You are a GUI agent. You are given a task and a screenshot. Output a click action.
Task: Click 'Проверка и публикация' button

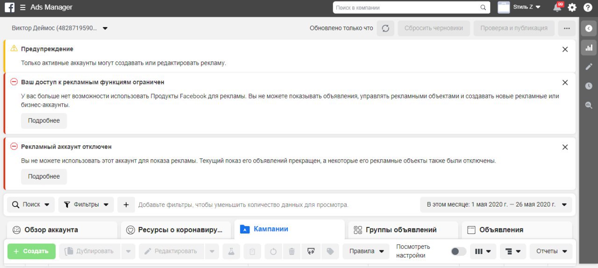pos(514,28)
